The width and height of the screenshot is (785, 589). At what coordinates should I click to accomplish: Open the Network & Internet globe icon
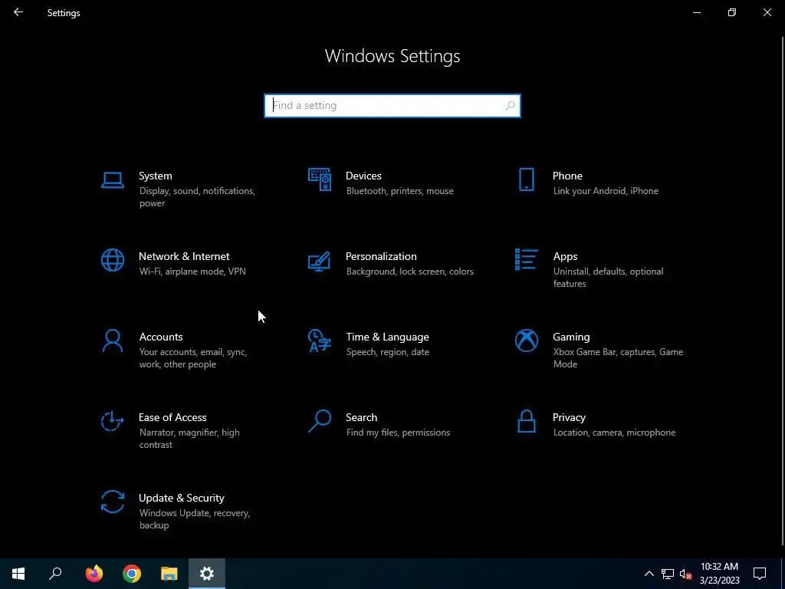(x=112, y=260)
